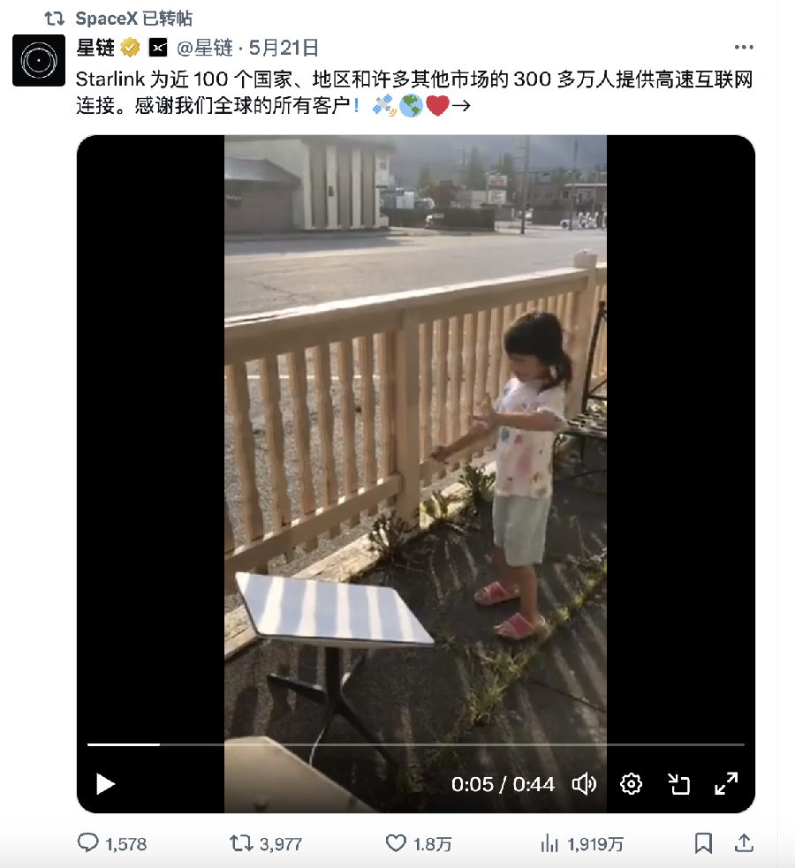Viewport: 795px width, 868px height.
Task: Open the reply comments icon
Action: coord(87,843)
